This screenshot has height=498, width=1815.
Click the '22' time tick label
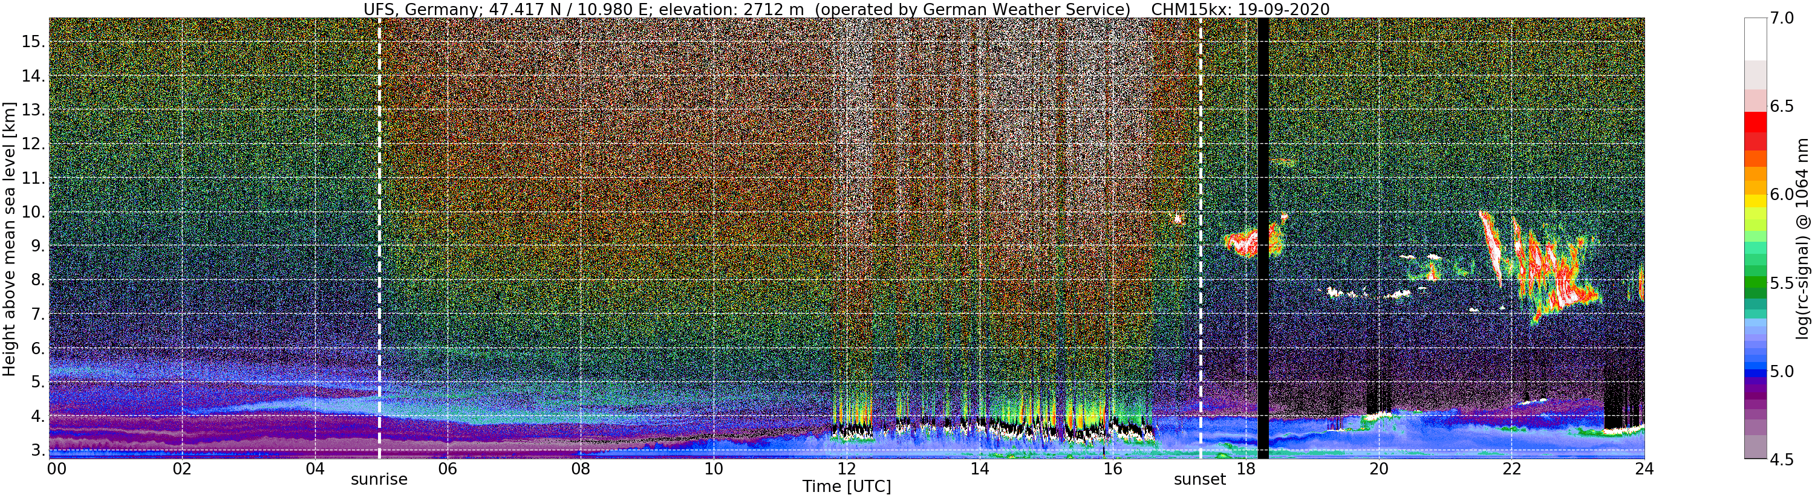[x=1511, y=468]
